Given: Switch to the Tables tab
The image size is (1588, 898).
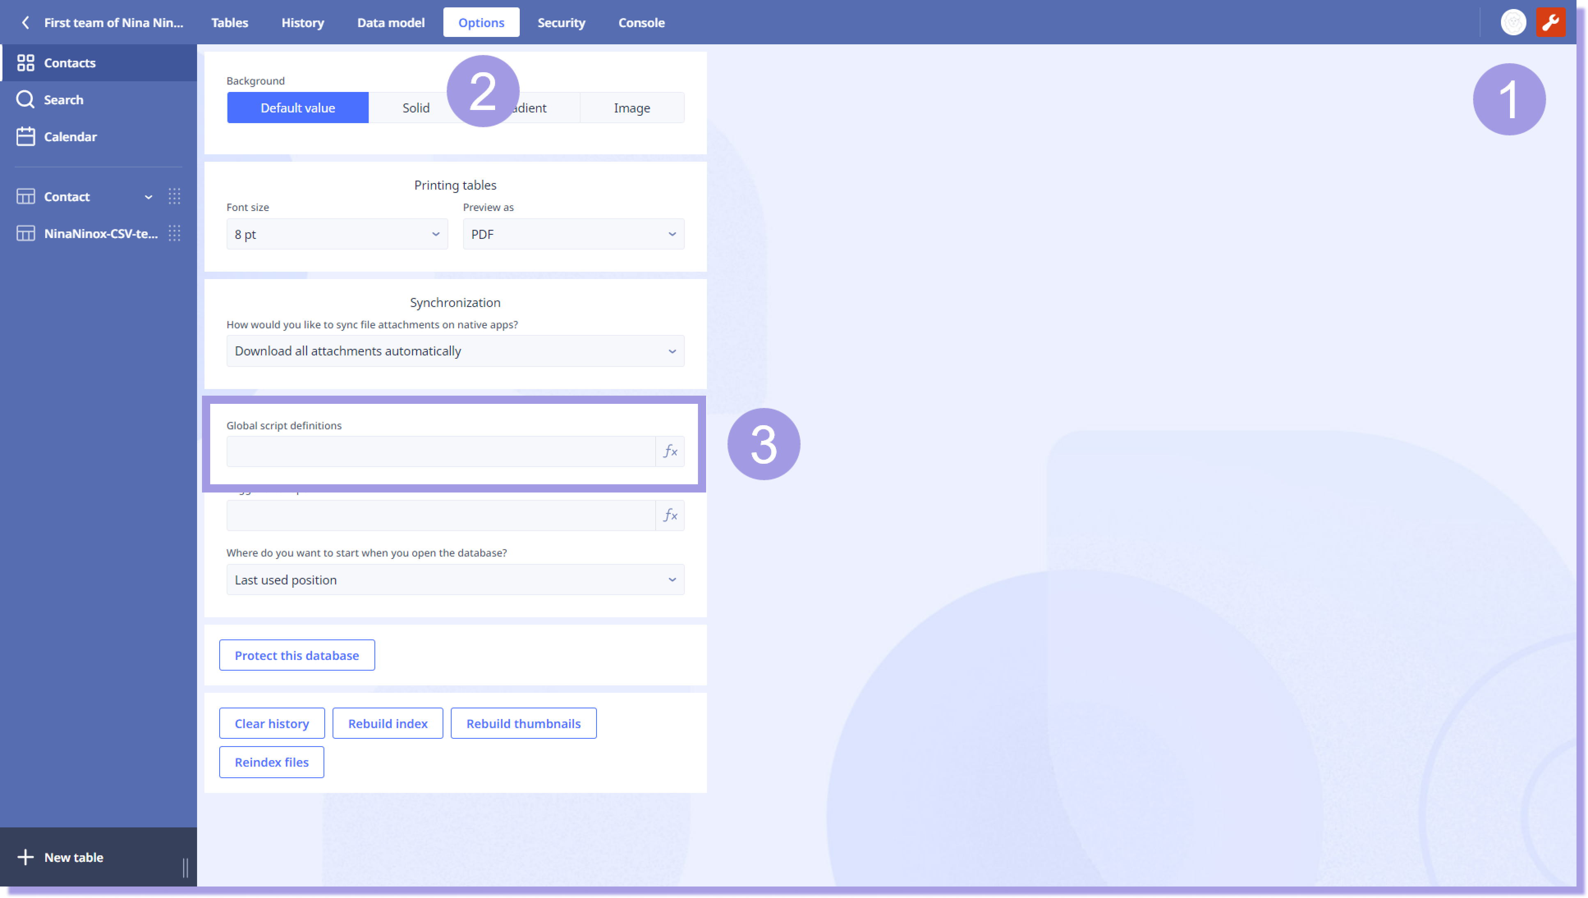Looking at the screenshot, I should point(229,23).
